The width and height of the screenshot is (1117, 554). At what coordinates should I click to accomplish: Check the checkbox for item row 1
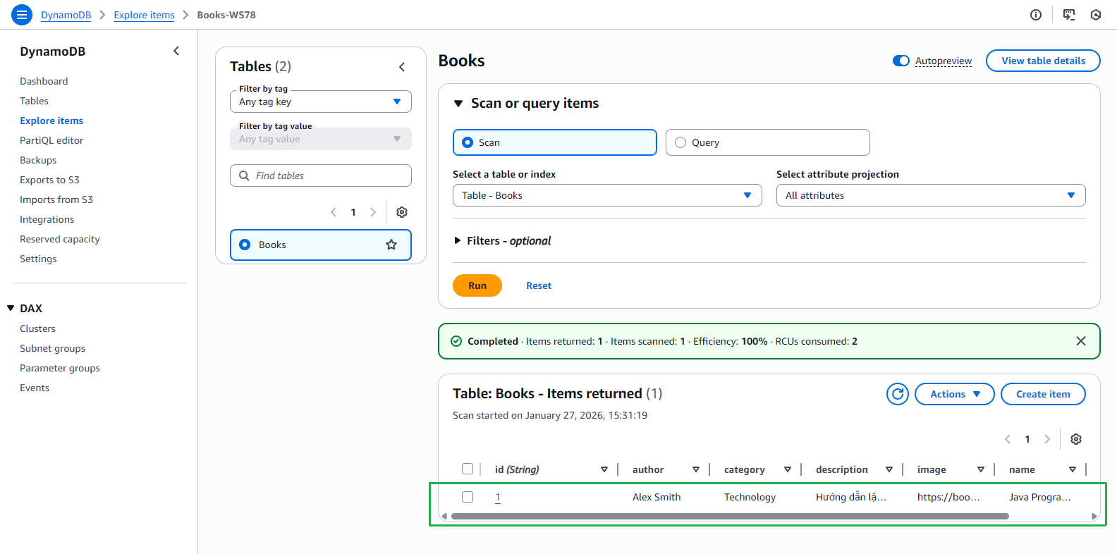(468, 497)
